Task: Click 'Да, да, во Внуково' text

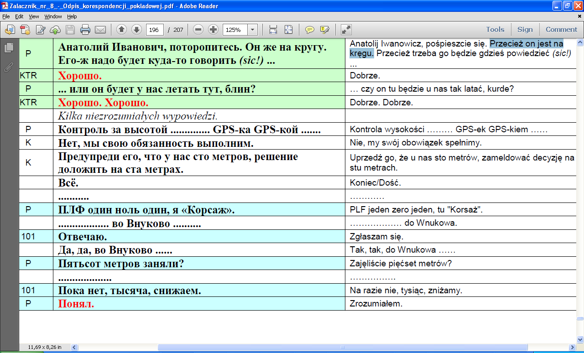Action: [x=105, y=250]
